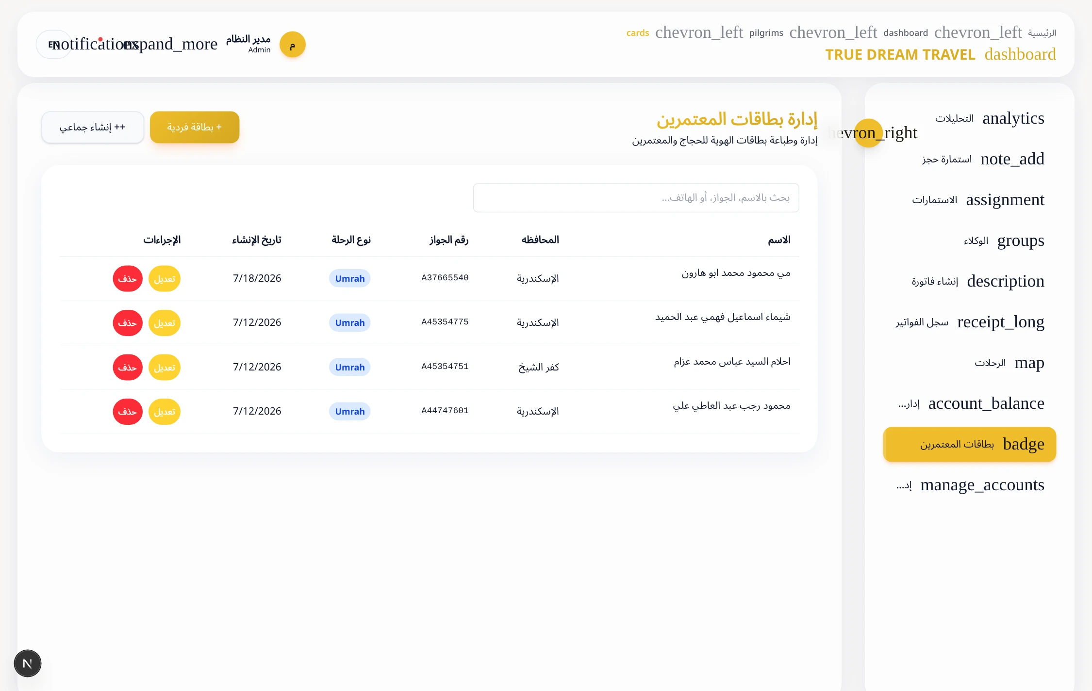The image size is (1092, 691).
Task: Delete the A44747601 passport row
Action: pos(128,412)
